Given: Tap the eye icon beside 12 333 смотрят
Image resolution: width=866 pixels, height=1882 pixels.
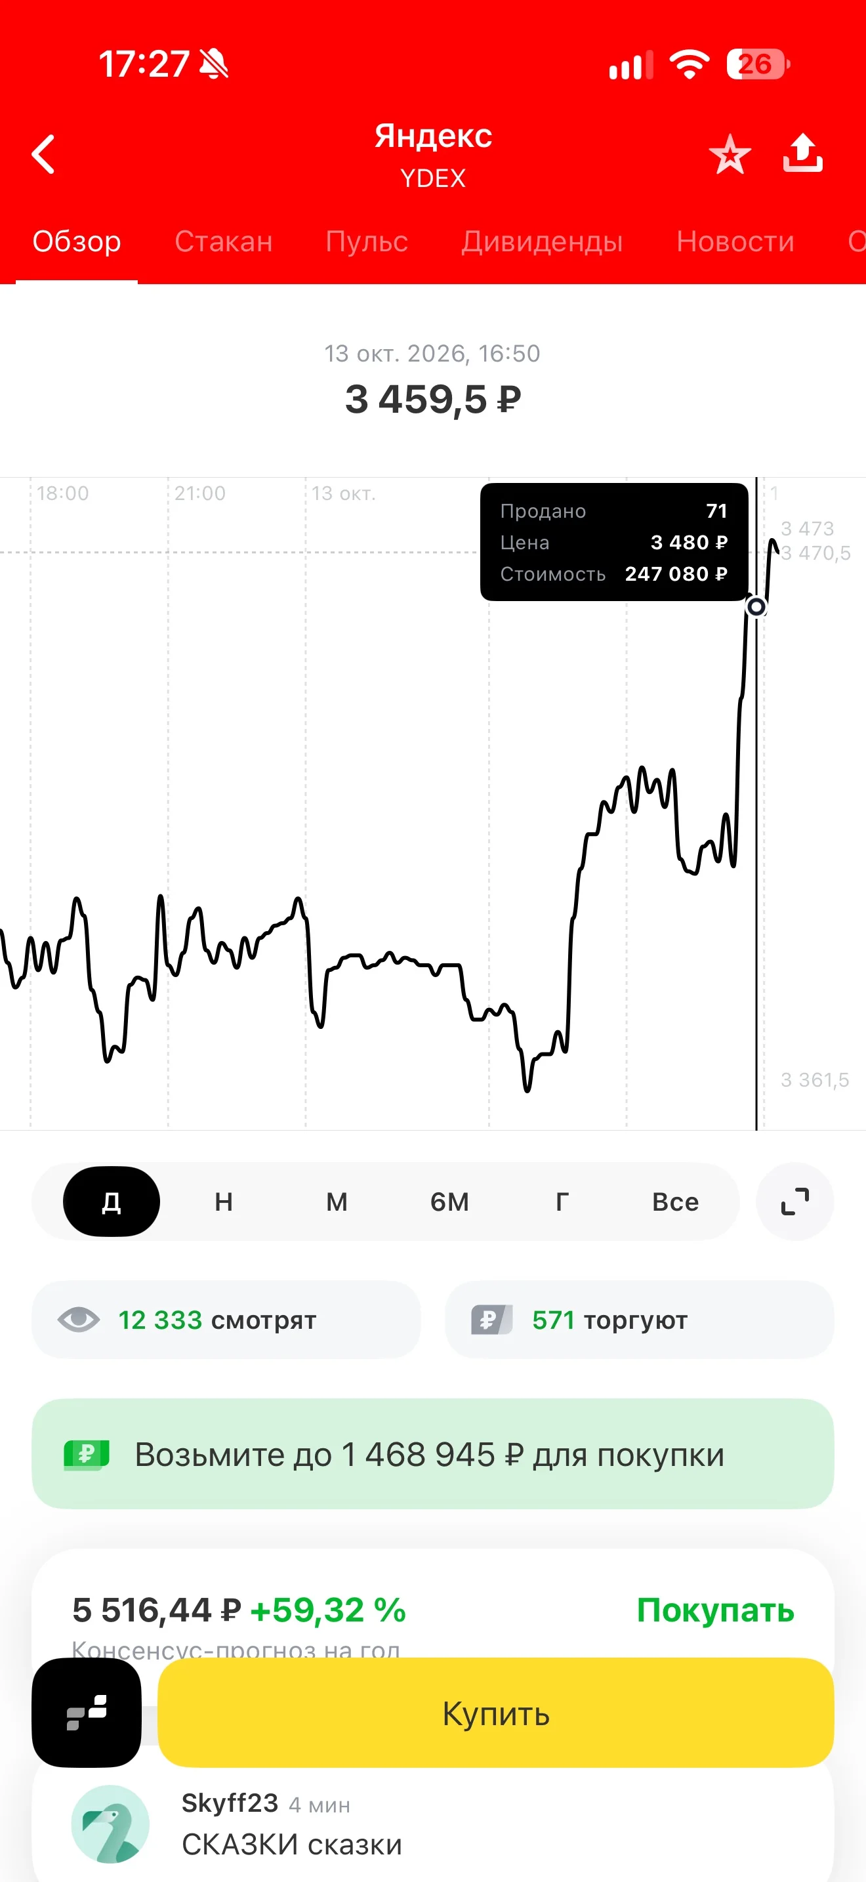Looking at the screenshot, I should click(79, 1320).
